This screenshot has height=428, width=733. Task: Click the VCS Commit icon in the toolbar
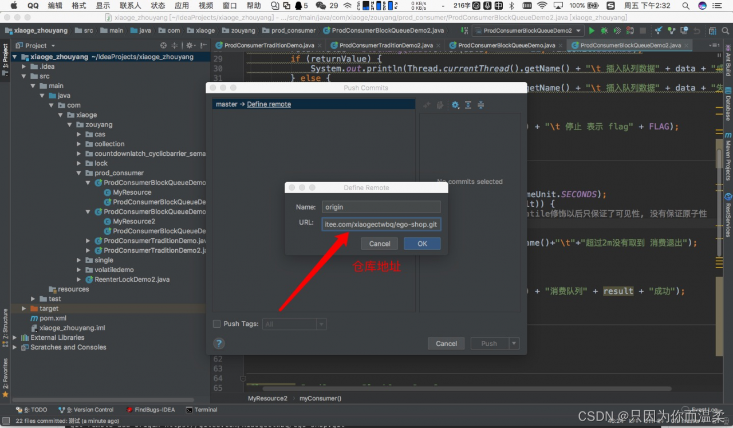point(671,30)
